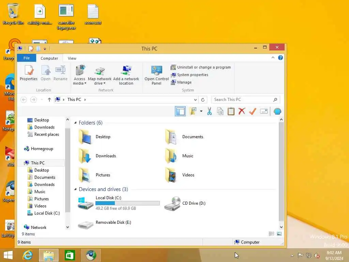Select the scores.txt desktop file
This screenshot has width=349, height=262.
coord(93,14)
